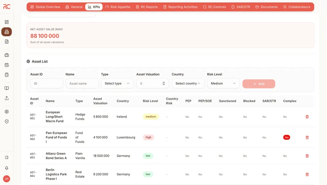This screenshot has height=185, width=327.
Task: Switch to the General tab
Action: tap(74, 7)
